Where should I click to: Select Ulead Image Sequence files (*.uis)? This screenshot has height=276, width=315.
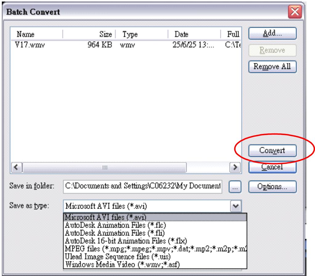tap(155, 257)
